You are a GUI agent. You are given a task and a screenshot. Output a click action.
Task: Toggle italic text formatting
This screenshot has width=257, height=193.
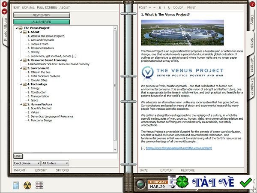click(x=164, y=8)
